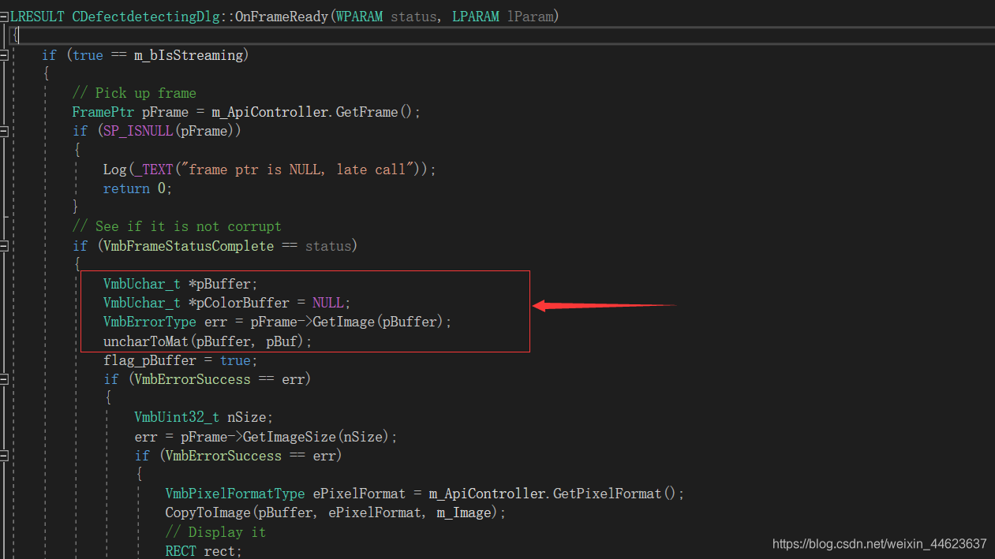This screenshot has height=559, width=995.
Task: Click 'm_bIsStreaming' variable
Action: click(188, 55)
